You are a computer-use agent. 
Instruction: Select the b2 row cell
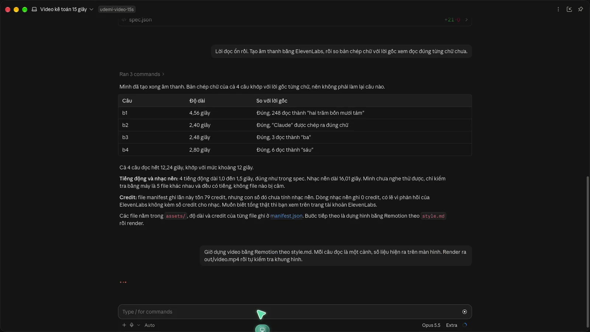[x=125, y=125]
